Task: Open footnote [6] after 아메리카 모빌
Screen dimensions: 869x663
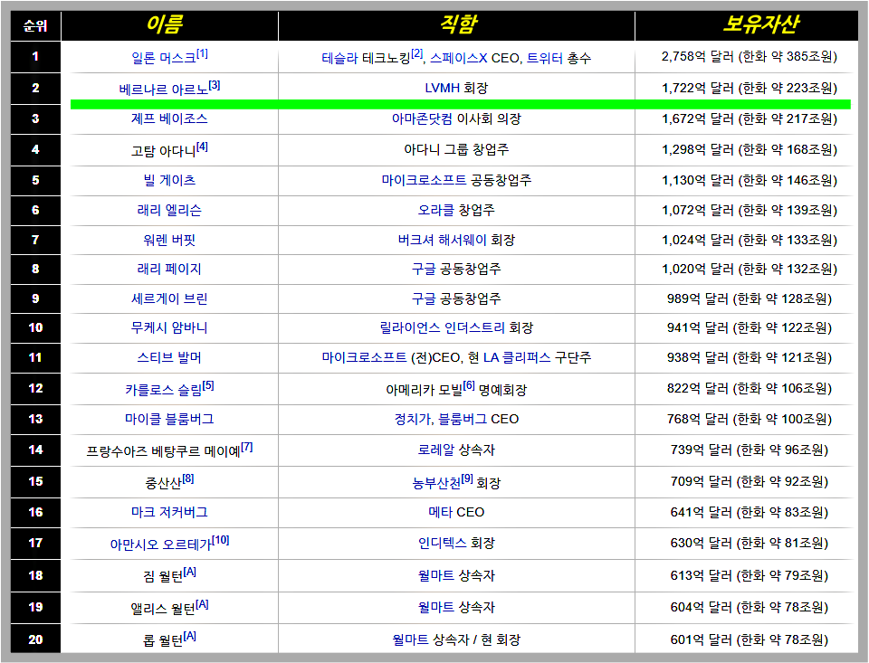Action: pyautogui.click(x=469, y=385)
